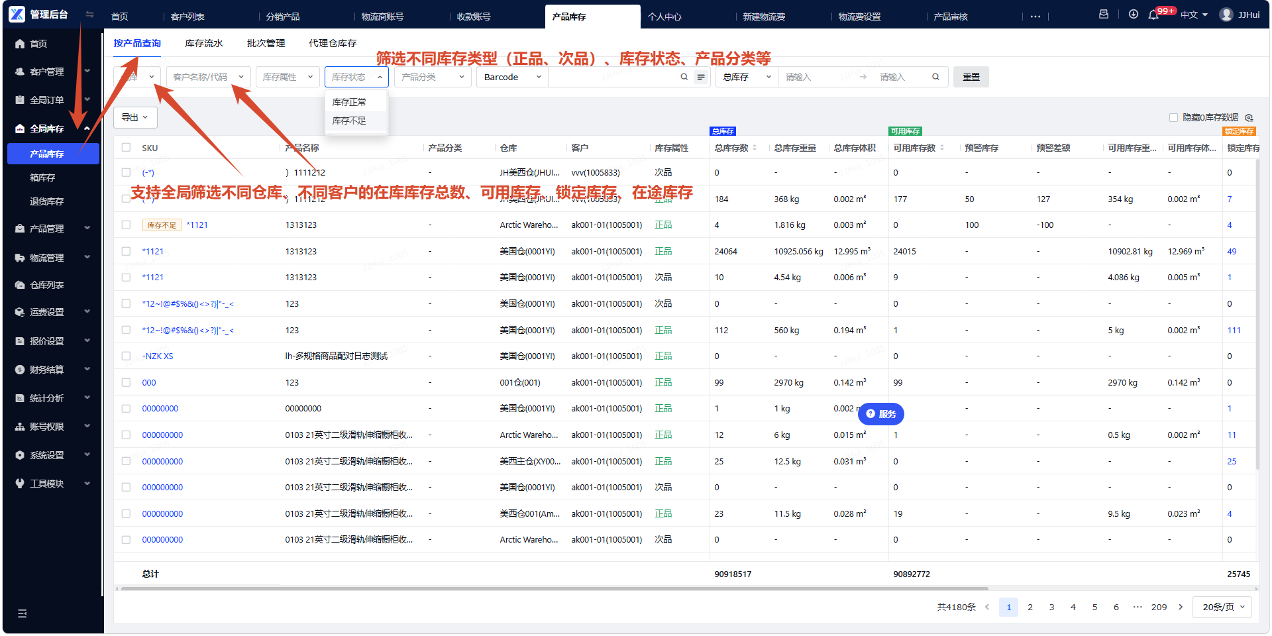The image size is (1272, 636).
Task: Select 库存正常 from the dropdown list
Action: click(356, 102)
